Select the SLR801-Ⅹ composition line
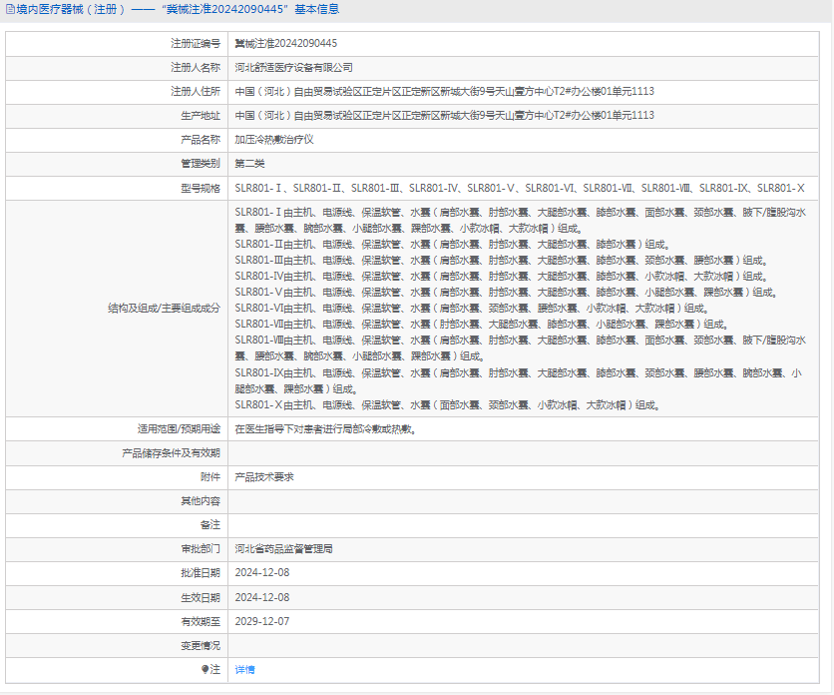This screenshot has height=695, width=834. (448, 405)
